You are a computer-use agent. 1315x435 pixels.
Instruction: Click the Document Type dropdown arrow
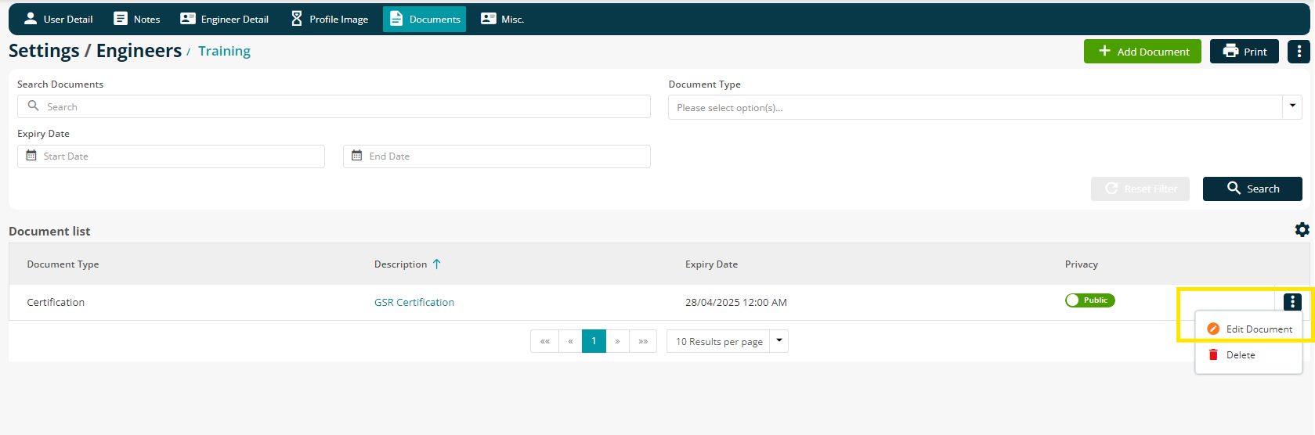1292,107
